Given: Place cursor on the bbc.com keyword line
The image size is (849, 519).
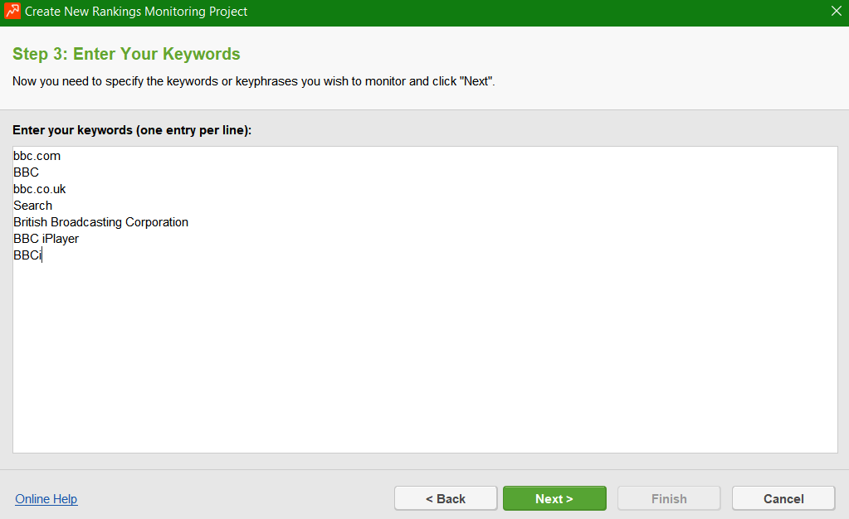Looking at the screenshot, I should (37, 156).
